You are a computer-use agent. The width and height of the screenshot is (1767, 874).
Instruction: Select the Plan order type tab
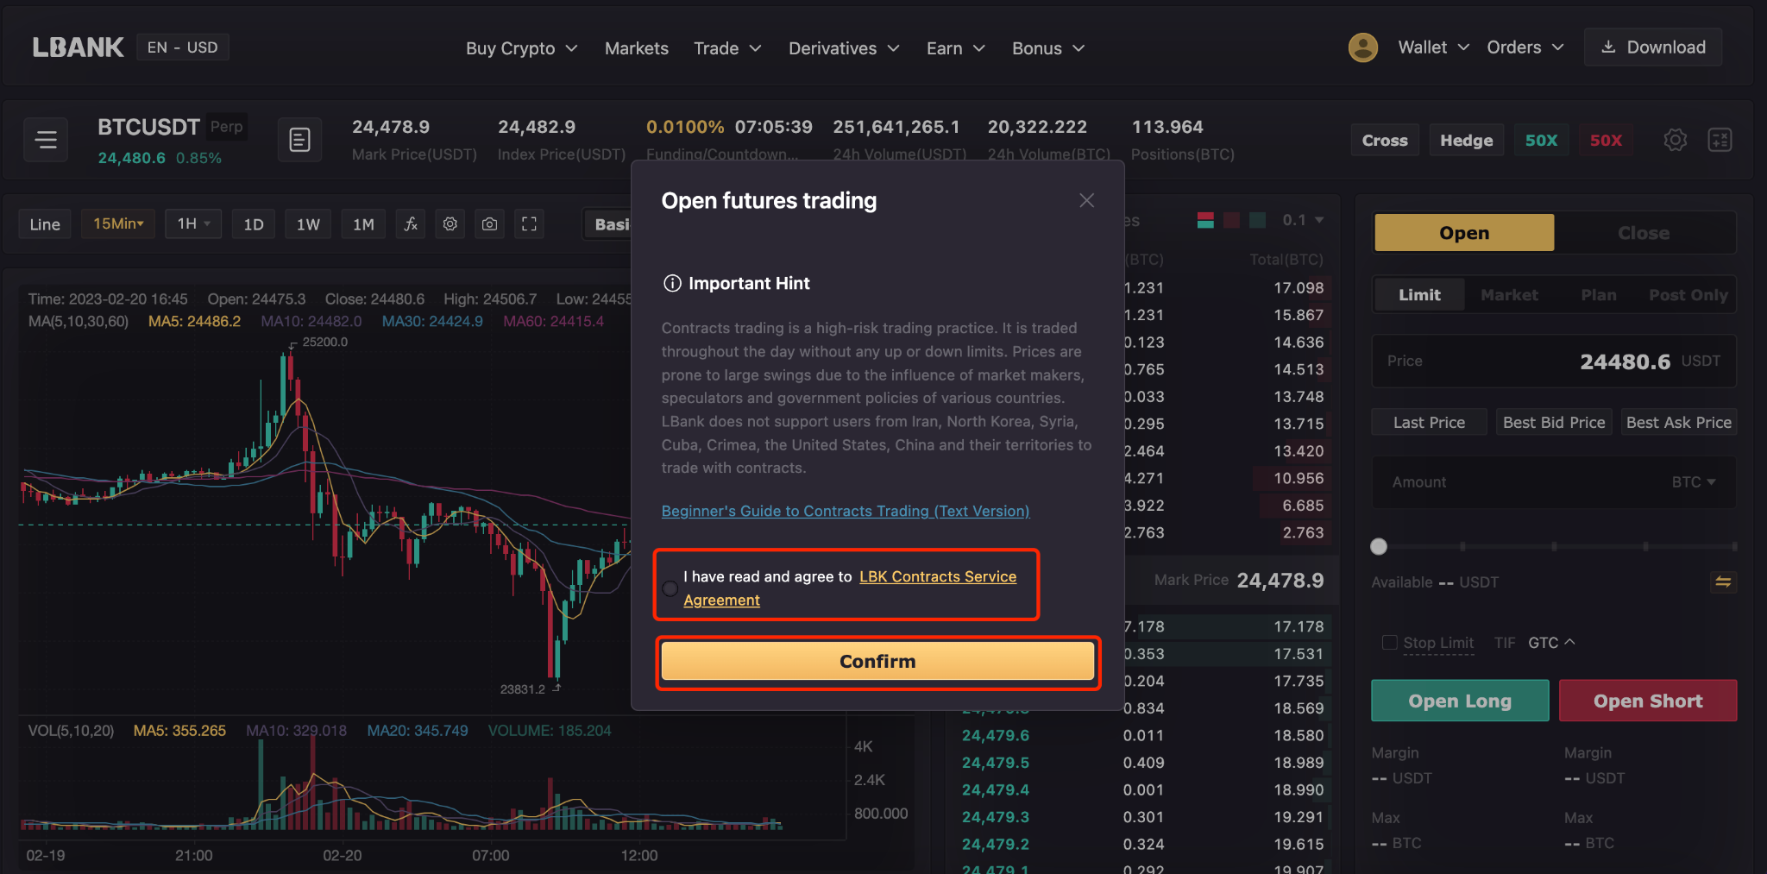click(x=1599, y=295)
